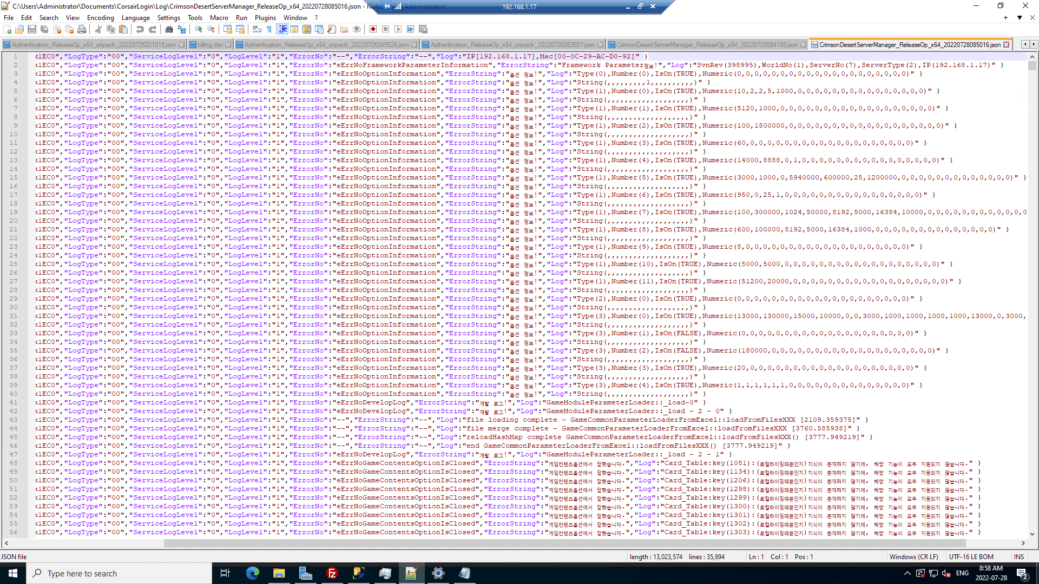Open FileZilla from the taskbar

pyautogui.click(x=332, y=573)
